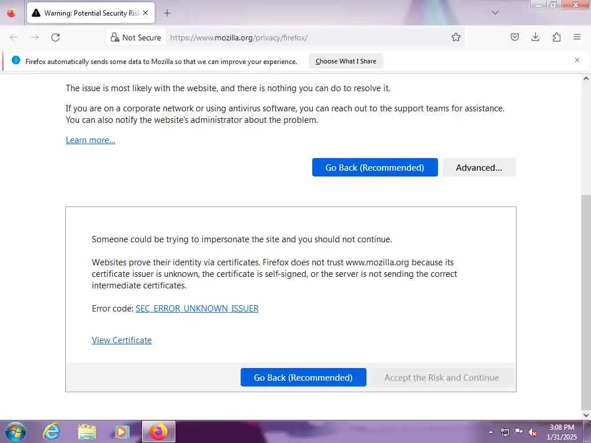Image resolution: width=591 pixels, height=443 pixels.
Task: Open the taskbar clock and date
Action: [562, 432]
